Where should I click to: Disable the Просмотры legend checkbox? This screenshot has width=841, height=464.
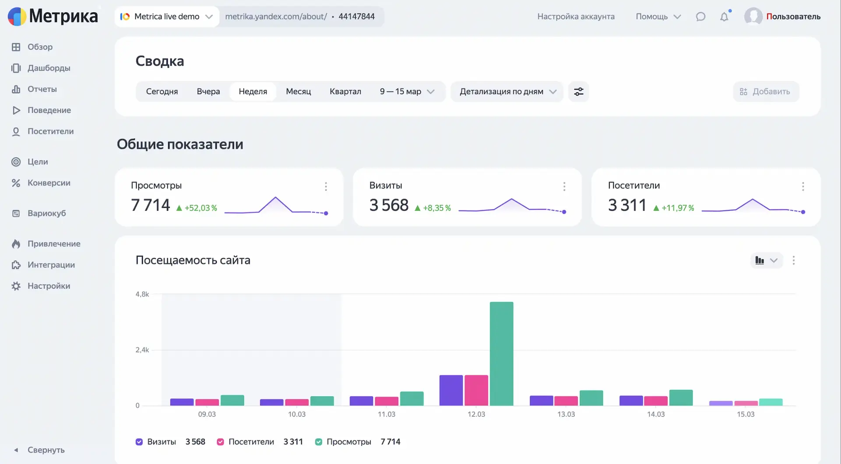pyautogui.click(x=318, y=442)
